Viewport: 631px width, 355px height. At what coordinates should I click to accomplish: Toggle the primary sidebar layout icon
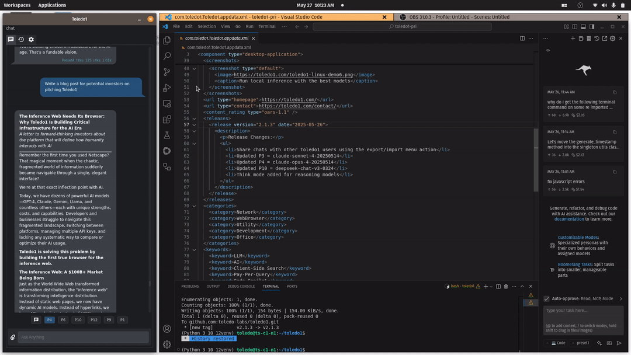tap(575, 26)
